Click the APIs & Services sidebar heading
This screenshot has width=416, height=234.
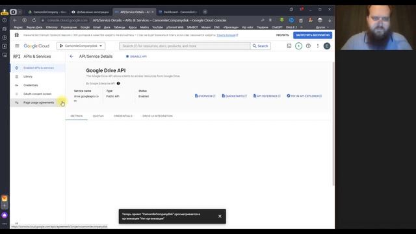[37, 57]
